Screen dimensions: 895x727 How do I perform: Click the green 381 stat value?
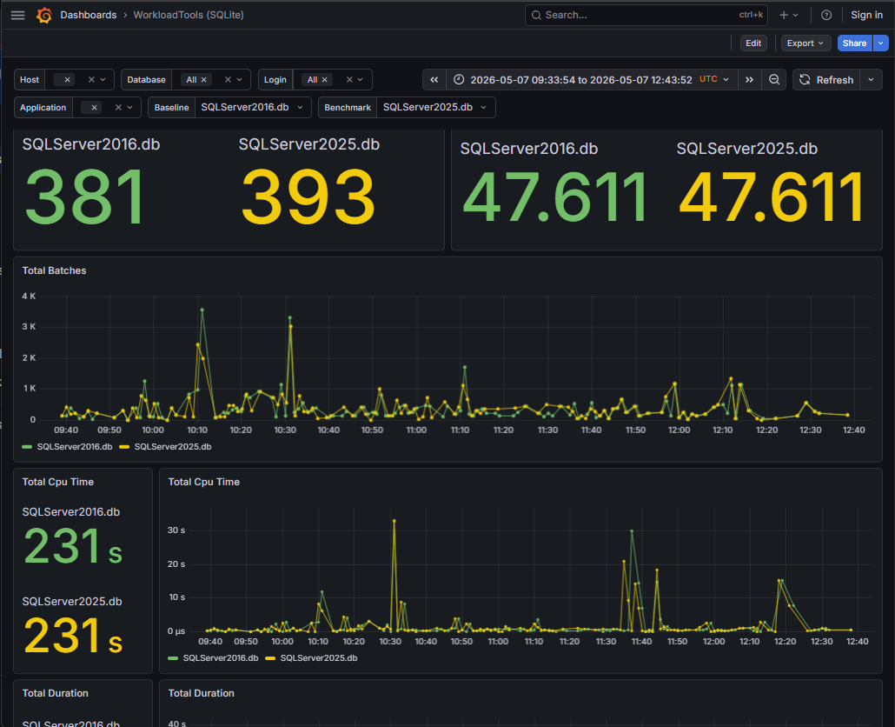85,197
